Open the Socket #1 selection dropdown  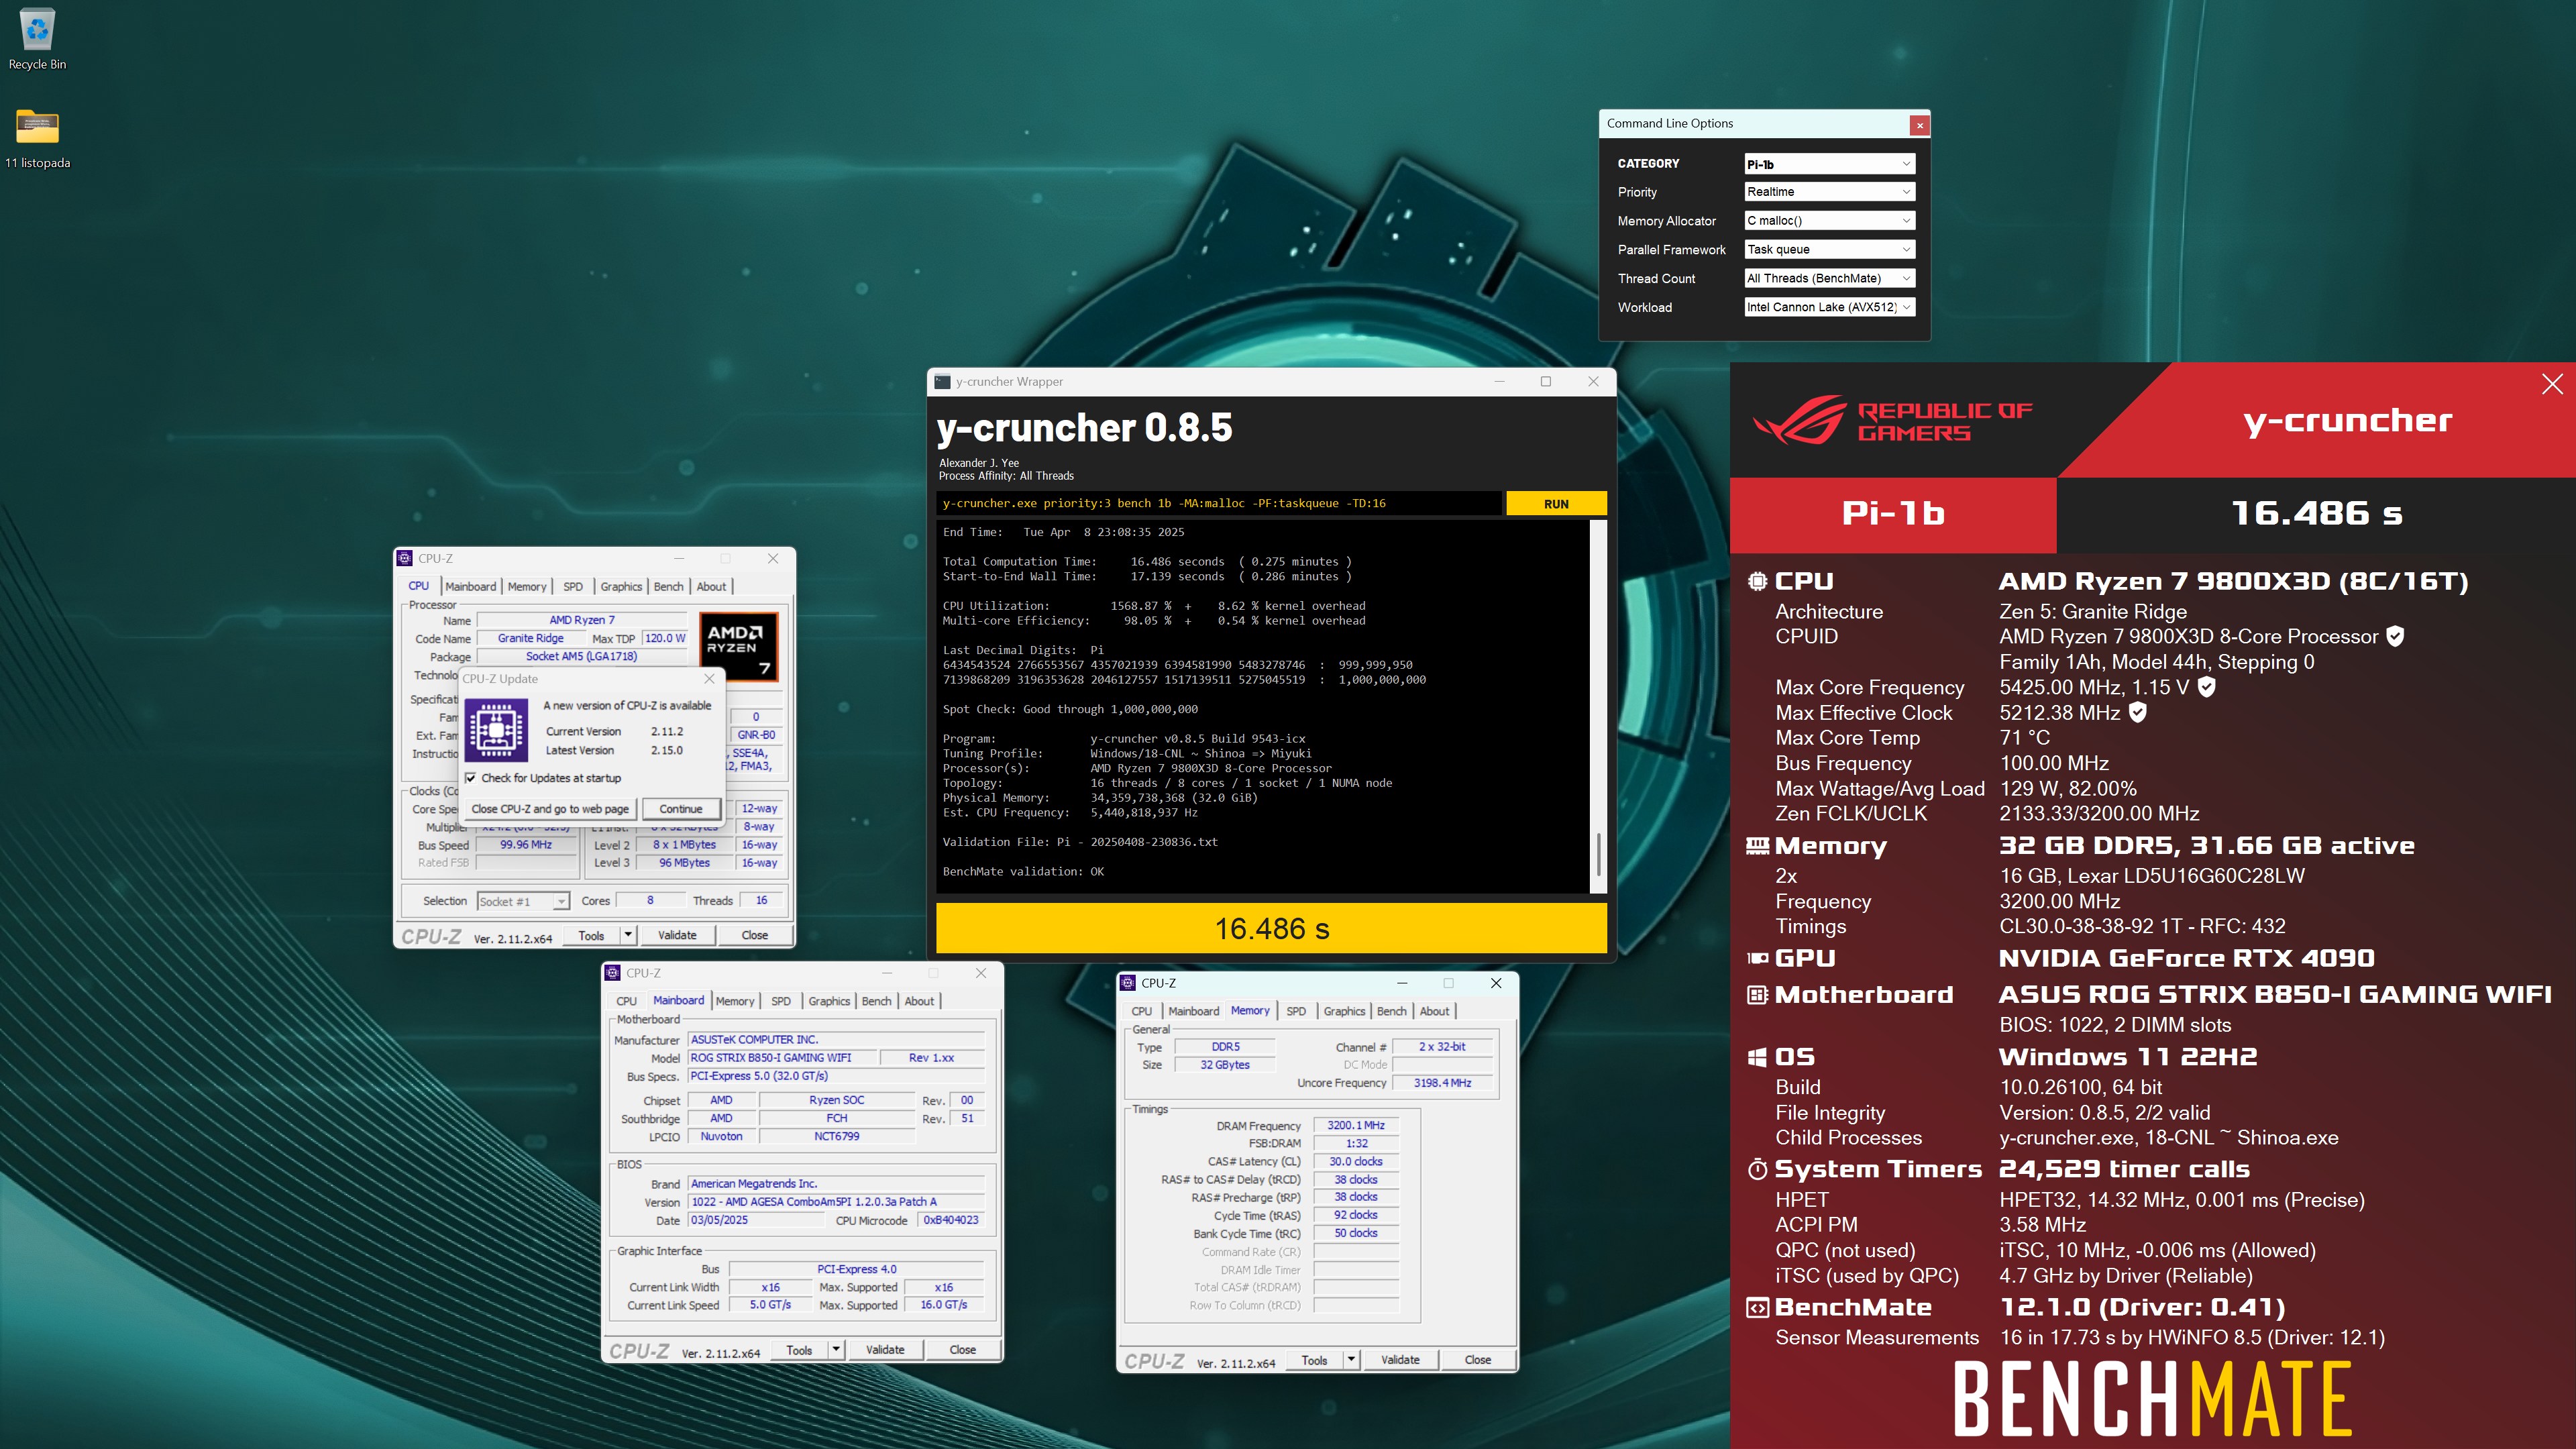(x=523, y=902)
